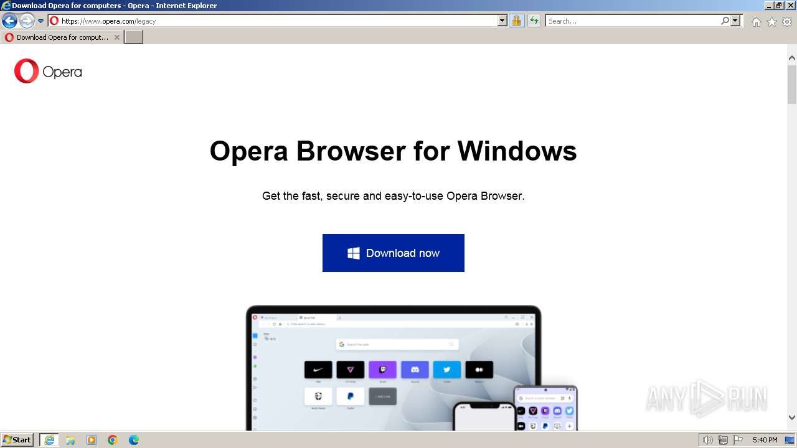Launch Microsoft Edge from the taskbar
This screenshot has height=448, width=797.
(134, 440)
